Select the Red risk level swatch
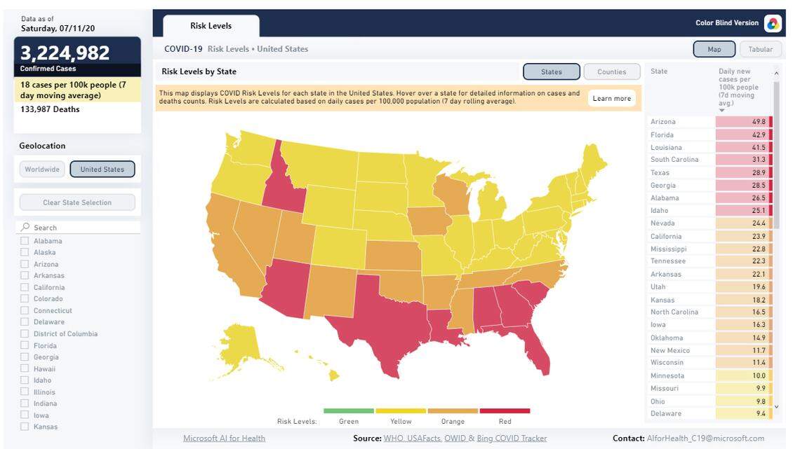 click(504, 411)
